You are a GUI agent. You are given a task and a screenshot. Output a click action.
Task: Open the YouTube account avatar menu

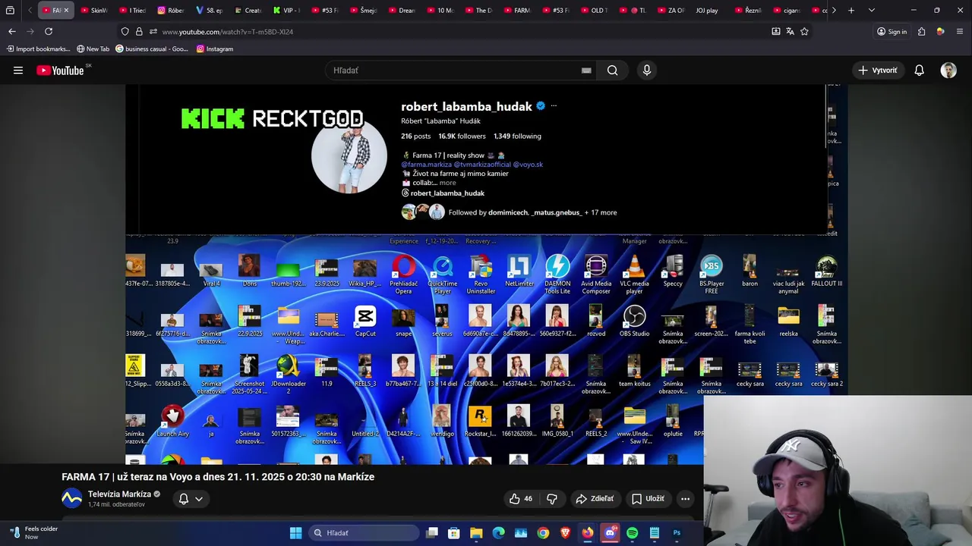(948, 71)
